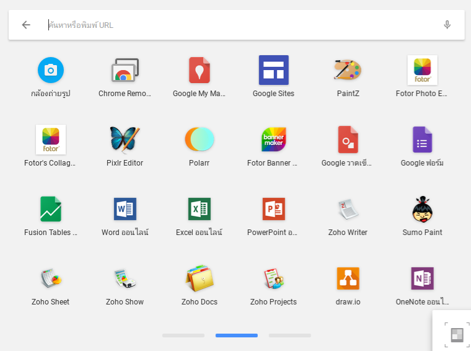Click the back arrow in search bar
The image size is (471, 351).
(26, 25)
